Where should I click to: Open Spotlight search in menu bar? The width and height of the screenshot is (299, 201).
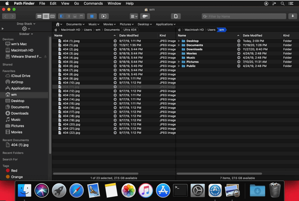(x=283, y=3)
